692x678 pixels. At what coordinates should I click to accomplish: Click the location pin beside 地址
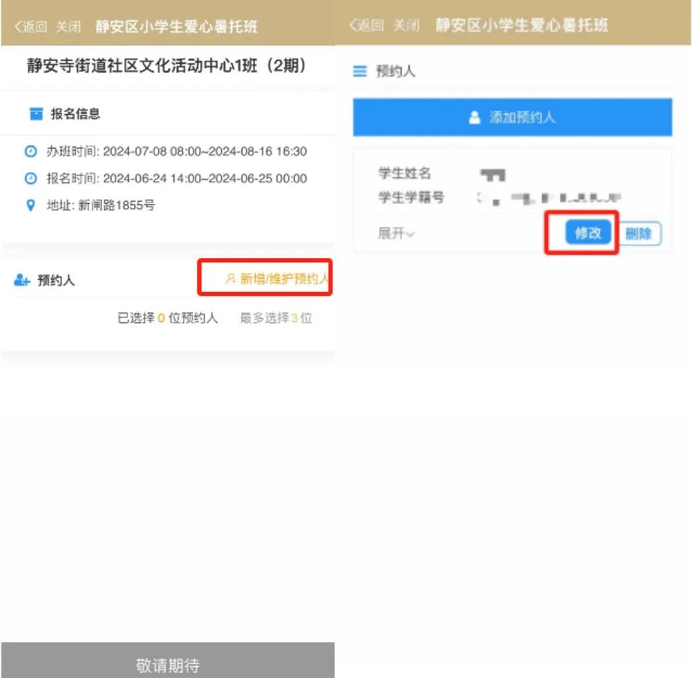[x=30, y=206]
